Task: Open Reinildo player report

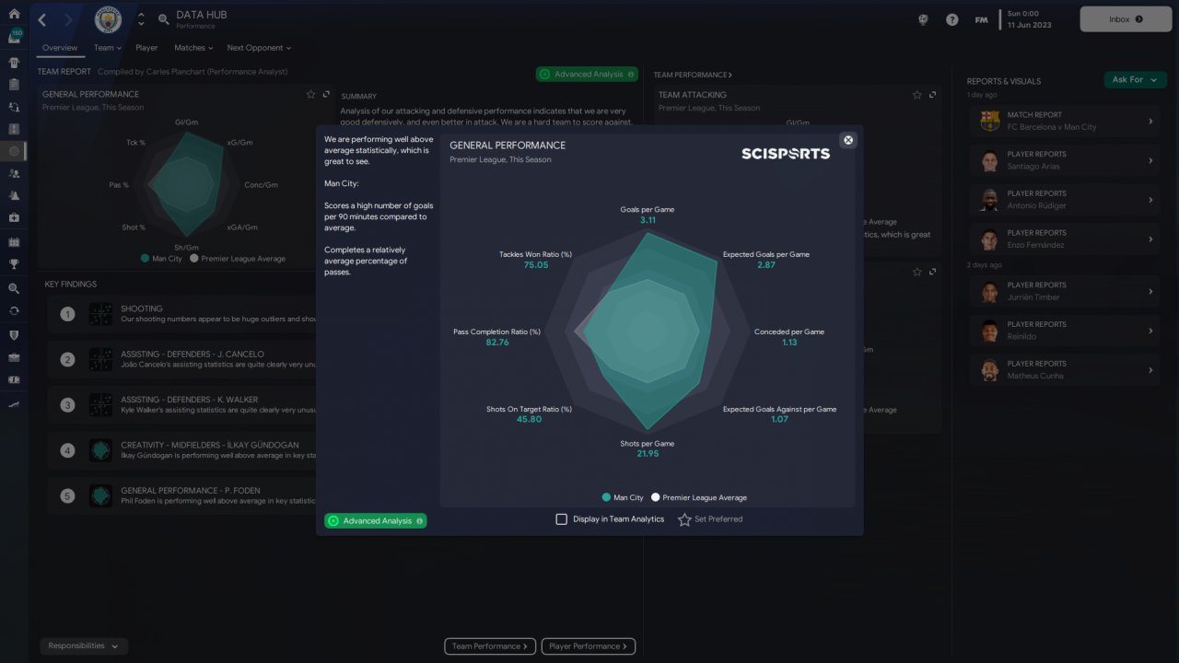Action: click(1065, 331)
